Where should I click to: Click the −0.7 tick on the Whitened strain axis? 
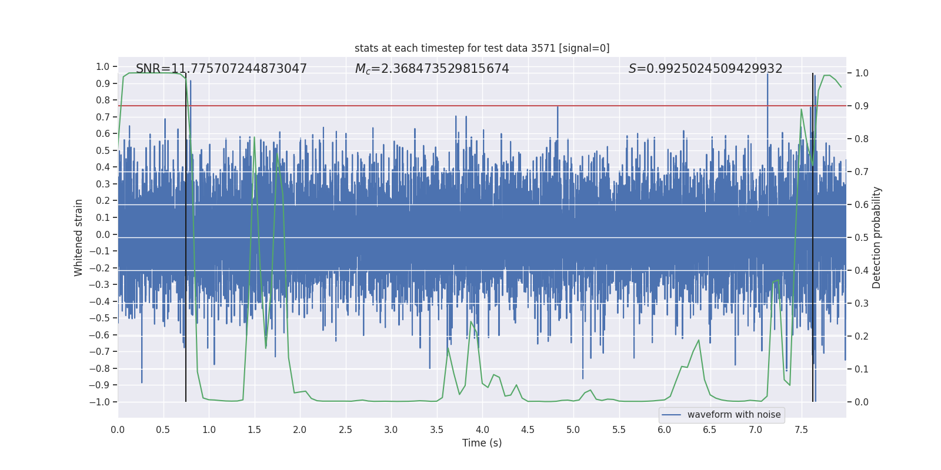[100, 351]
